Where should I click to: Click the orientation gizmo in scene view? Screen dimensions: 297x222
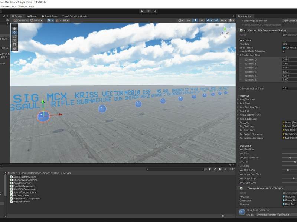pyautogui.click(x=225, y=33)
